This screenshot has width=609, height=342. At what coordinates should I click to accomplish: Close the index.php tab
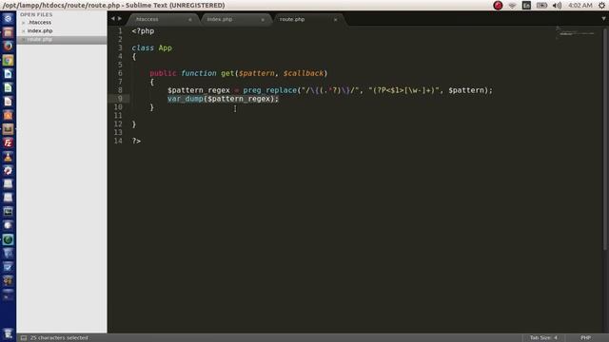pos(263,19)
